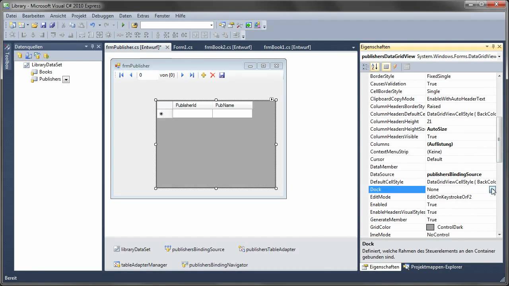Move to first record in the navigator
This screenshot has height=286, width=509.
[121, 75]
